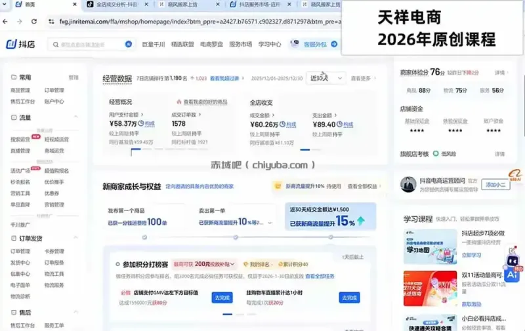Viewport: 525px width, 331px height.
Task: Collapse the 流量 sidebar section
Action: 75,117
